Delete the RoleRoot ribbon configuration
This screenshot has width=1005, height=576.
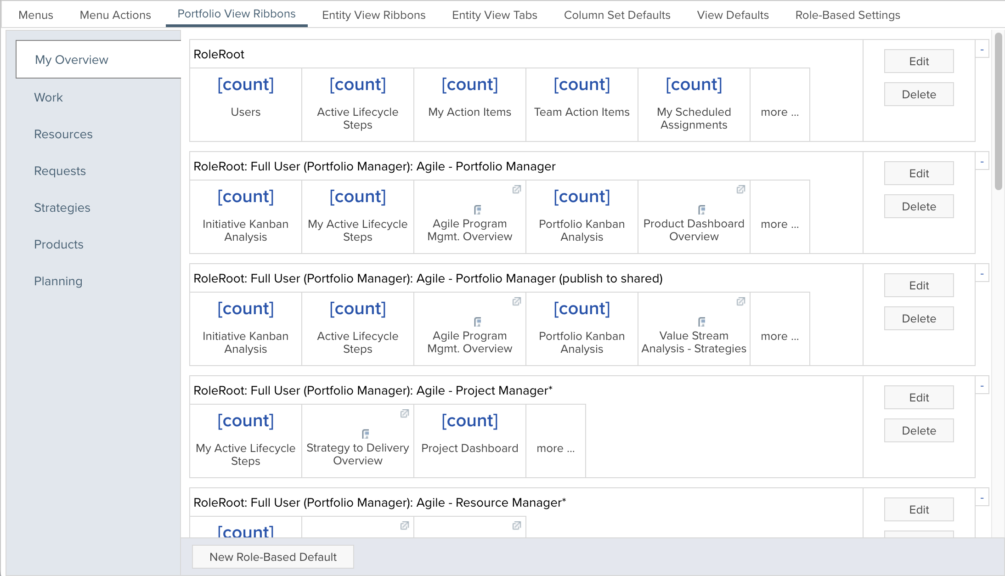tap(919, 95)
